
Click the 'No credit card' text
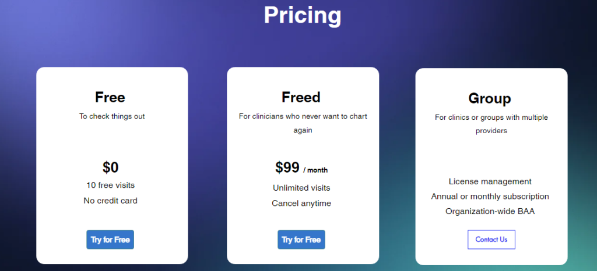point(111,201)
